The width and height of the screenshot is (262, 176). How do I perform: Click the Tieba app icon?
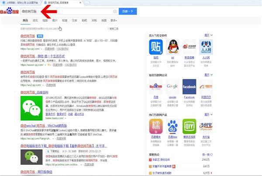[x=156, y=47]
